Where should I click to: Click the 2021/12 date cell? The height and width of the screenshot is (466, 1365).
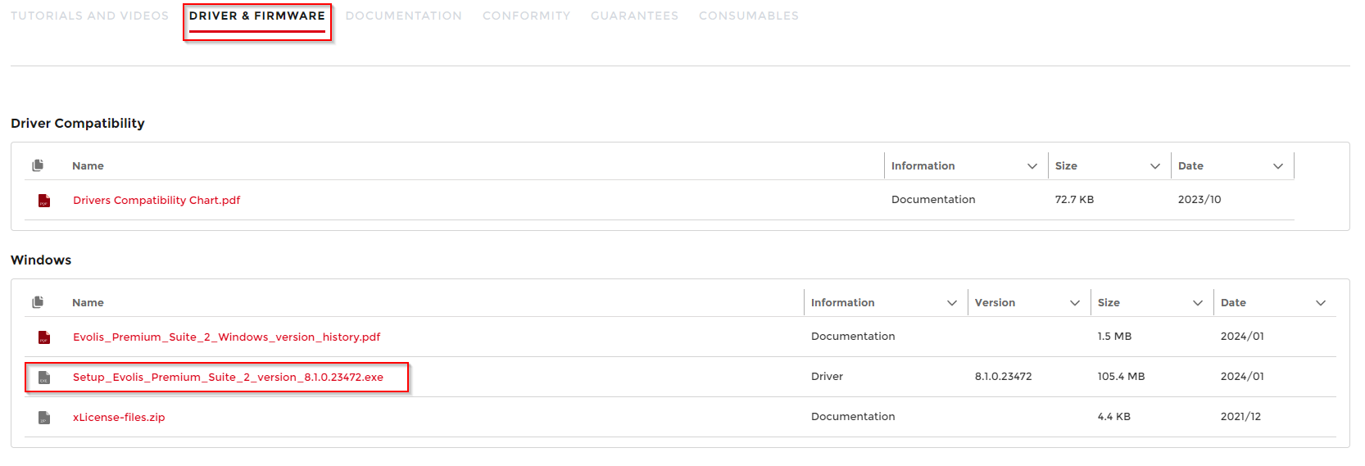pyautogui.click(x=1240, y=417)
